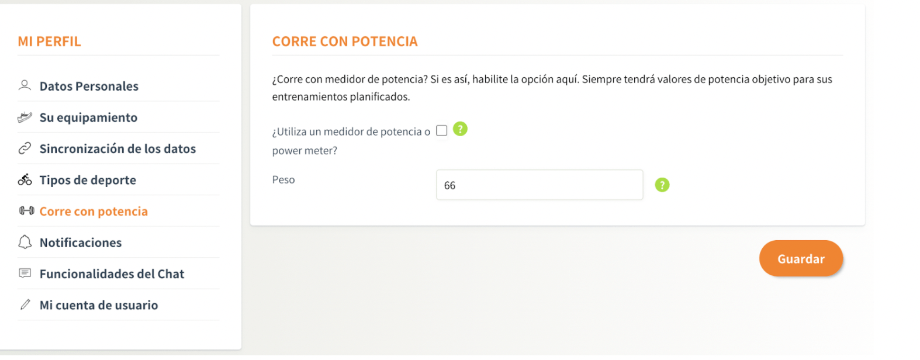Click the running shoe icon beside Su equipamiento
The height and width of the screenshot is (360, 920).
[25, 117]
